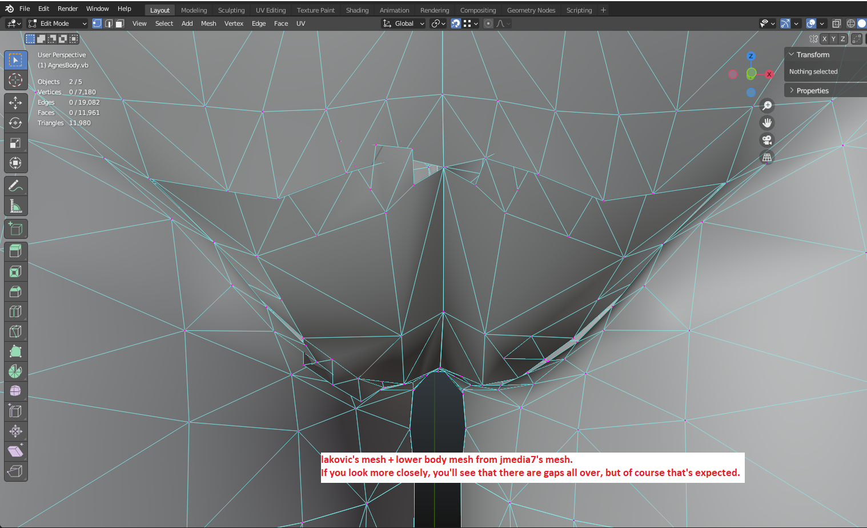Activate the Knife tool
Viewport: 867px width, 528px height.
[x=15, y=331]
